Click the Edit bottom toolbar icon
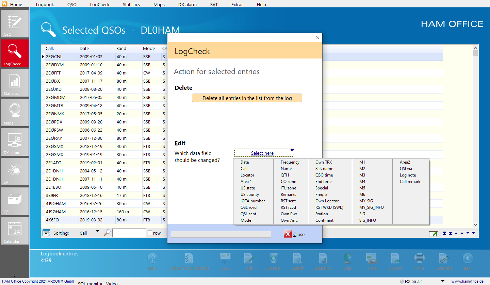This screenshot has width=490, height=285. tap(249, 261)
